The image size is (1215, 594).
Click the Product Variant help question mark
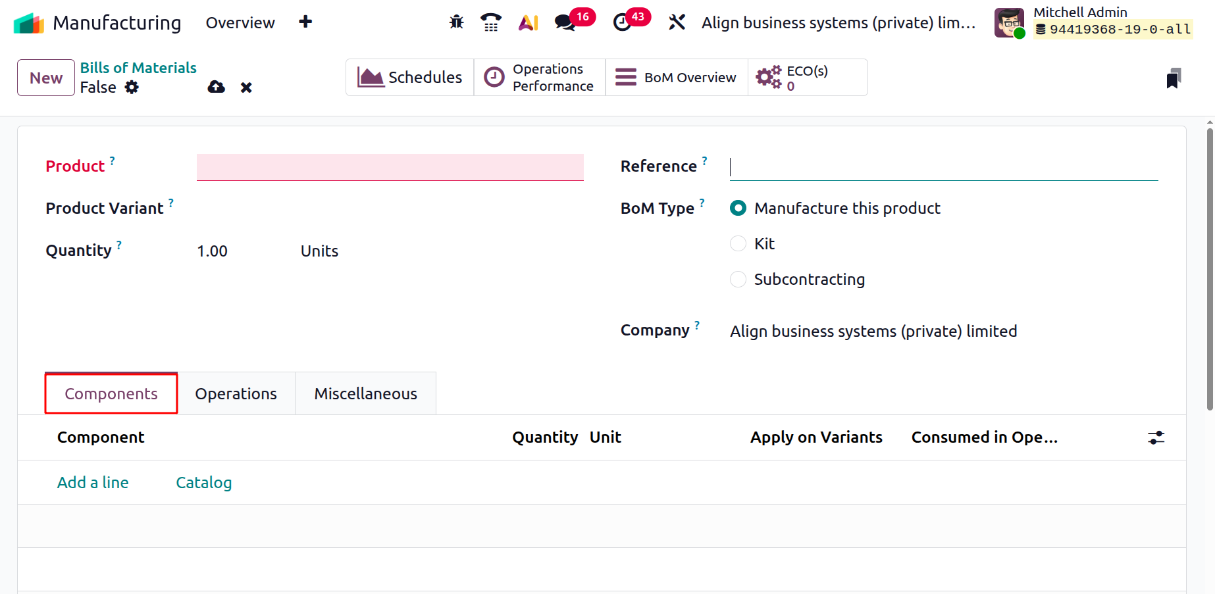click(171, 202)
